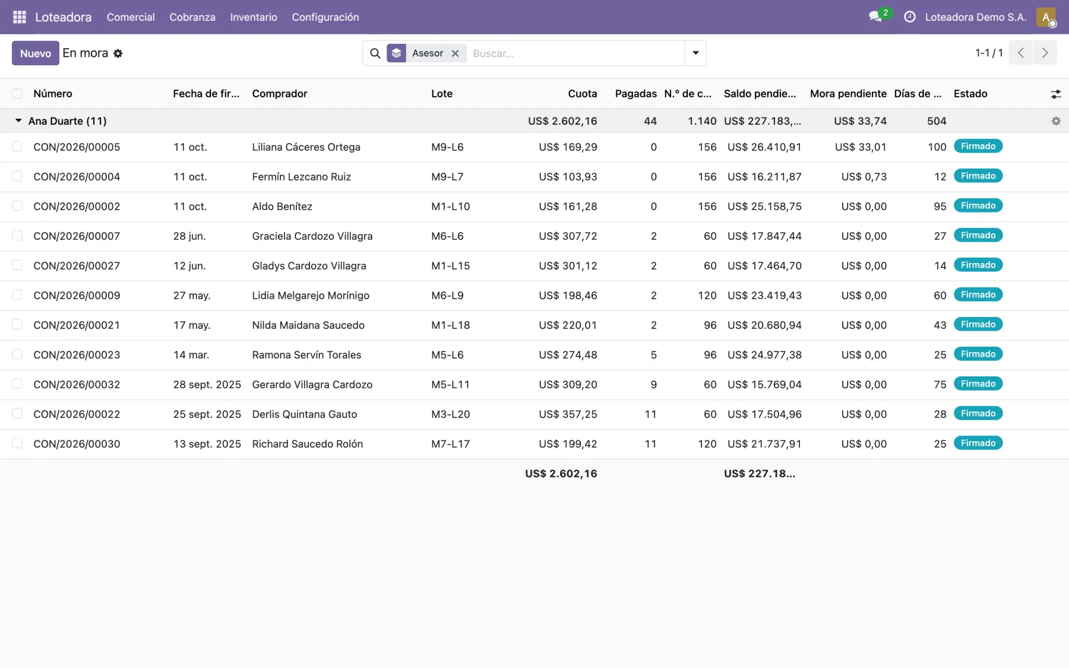Tick the checkbox for CON/2026/00007
1069x668 pixels.
click(17, 236)
